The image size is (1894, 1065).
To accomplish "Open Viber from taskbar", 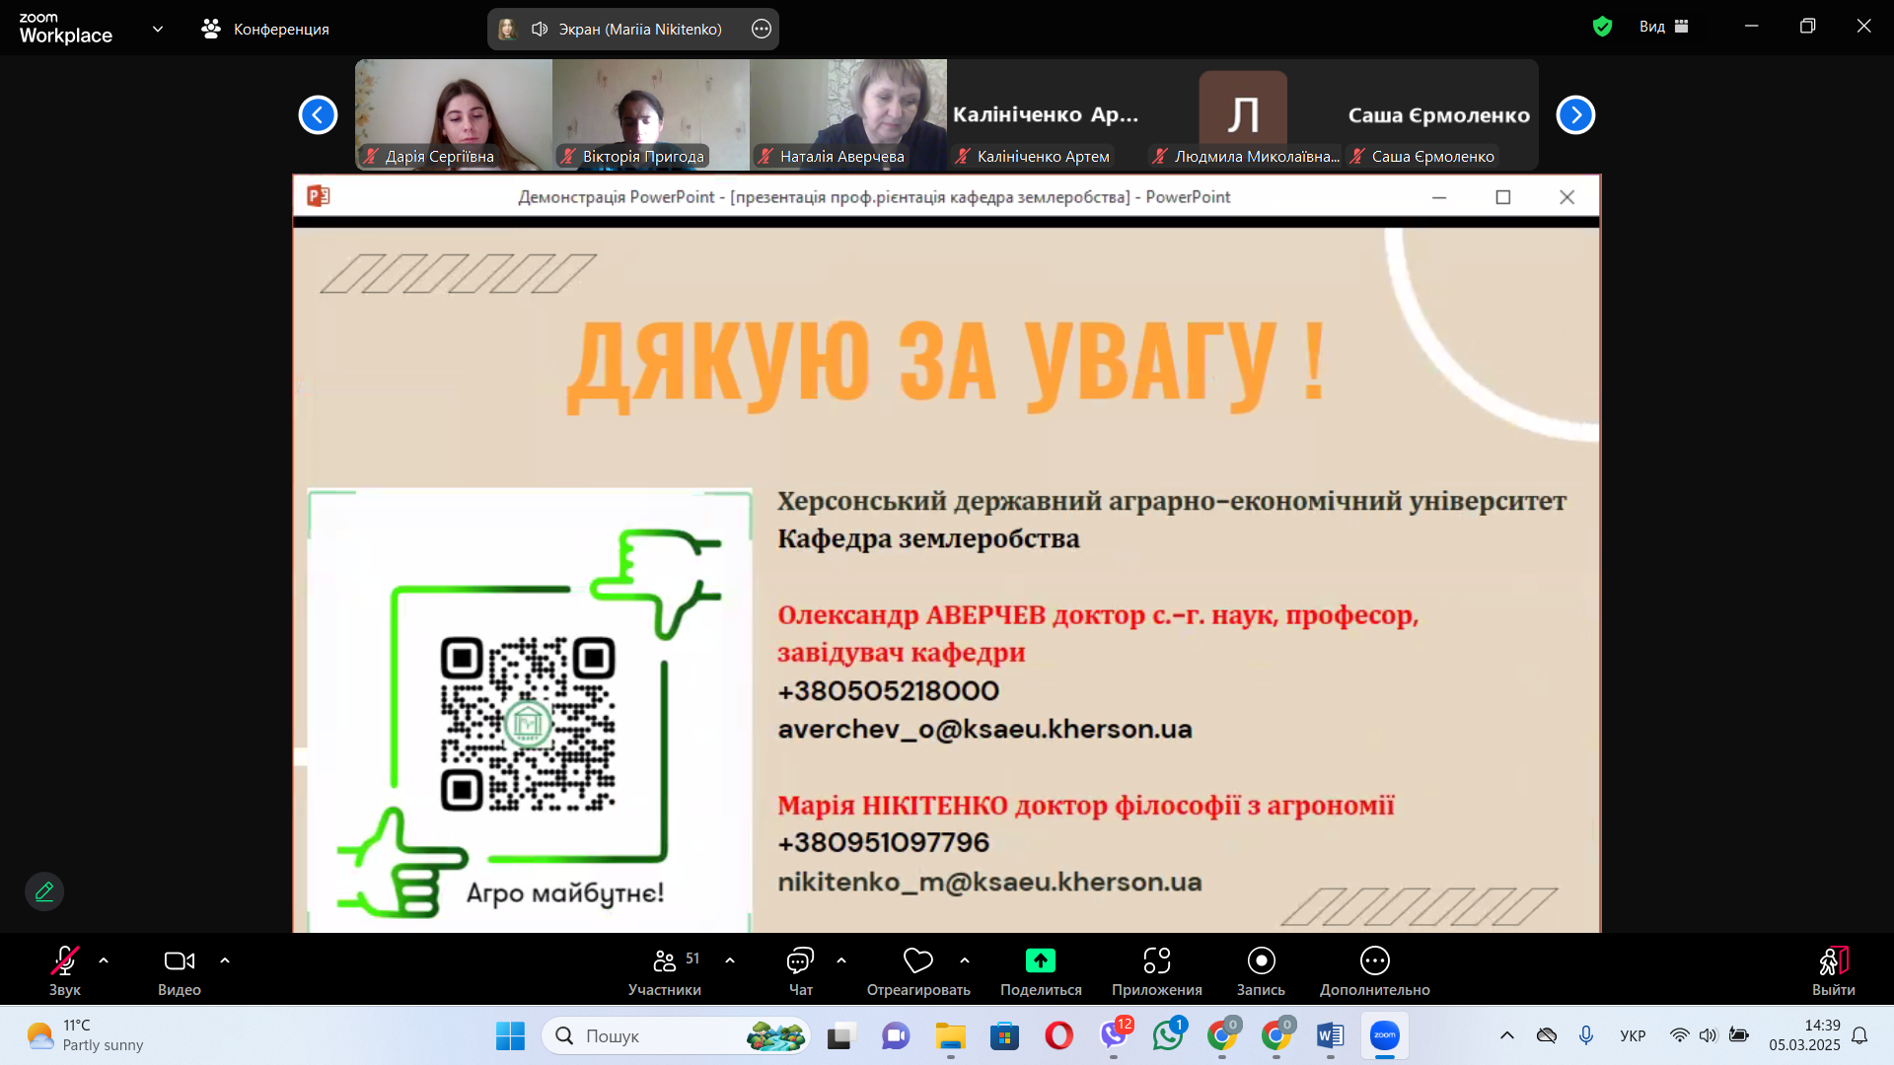I will [x=1114, y=1035].
